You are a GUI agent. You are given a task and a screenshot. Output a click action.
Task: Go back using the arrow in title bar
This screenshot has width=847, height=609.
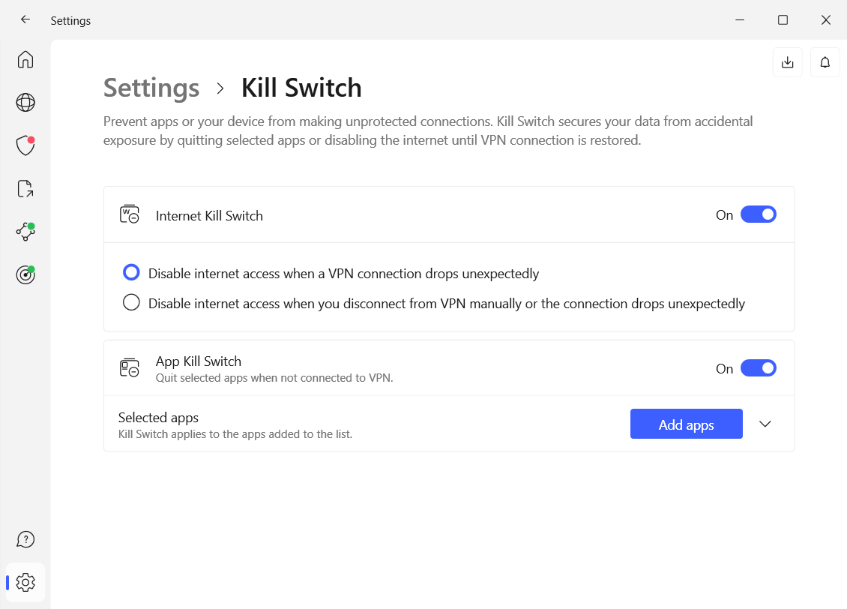(25, 19)
